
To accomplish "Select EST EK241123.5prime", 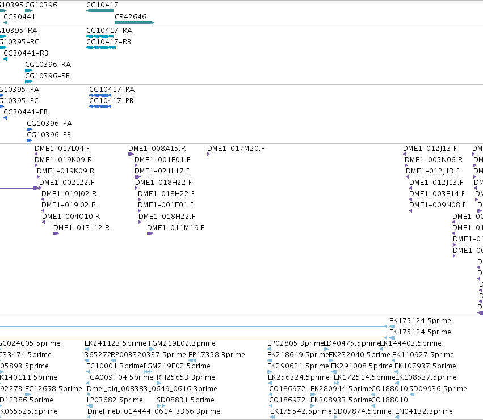I will [116, 343].
